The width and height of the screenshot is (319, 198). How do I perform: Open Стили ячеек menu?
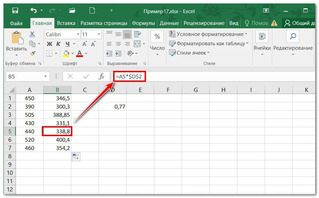189,53
